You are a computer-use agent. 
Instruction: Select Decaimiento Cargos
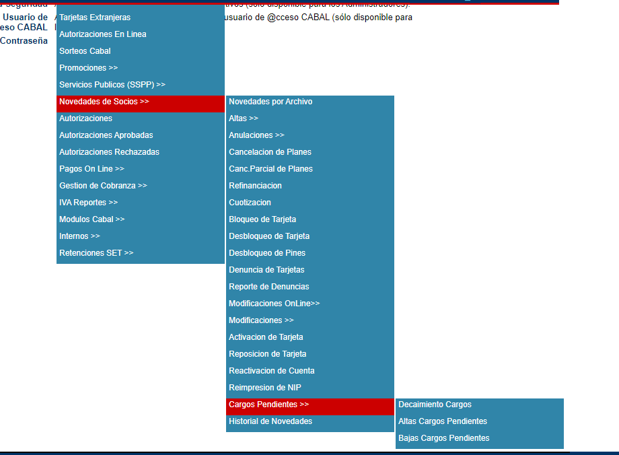point(435,405)
